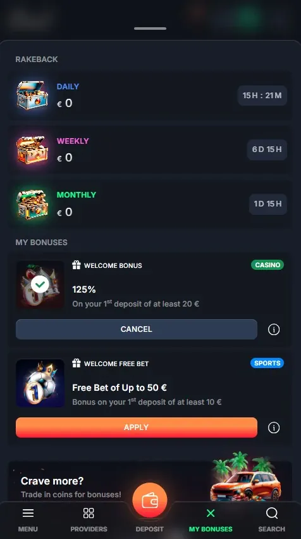Screen dimensions: 301x539
Task: Click the Cancel button on Welcome Bonus
Action: 136,329
